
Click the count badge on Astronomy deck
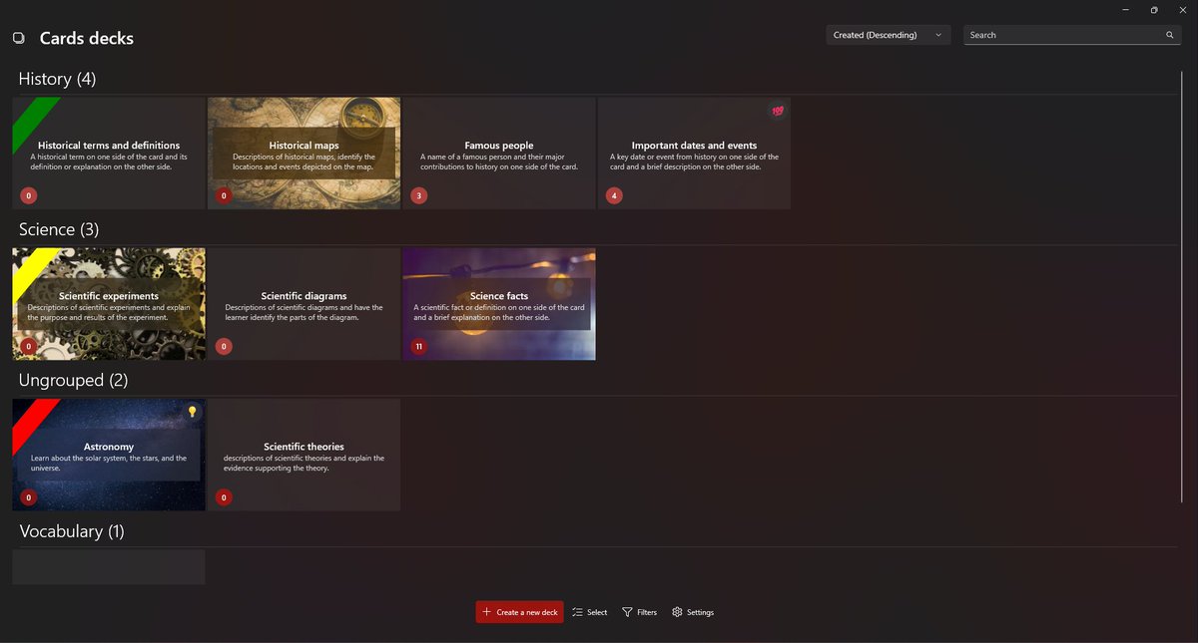point(28,497)
